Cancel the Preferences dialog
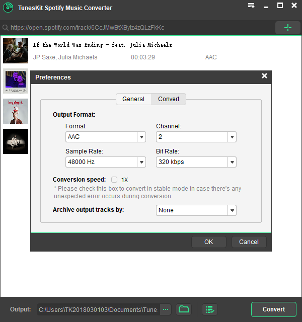 tap(249, 242)
